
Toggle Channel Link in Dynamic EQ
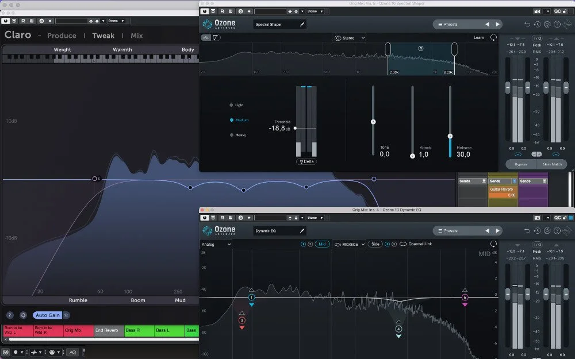click(x=416, y=244)
